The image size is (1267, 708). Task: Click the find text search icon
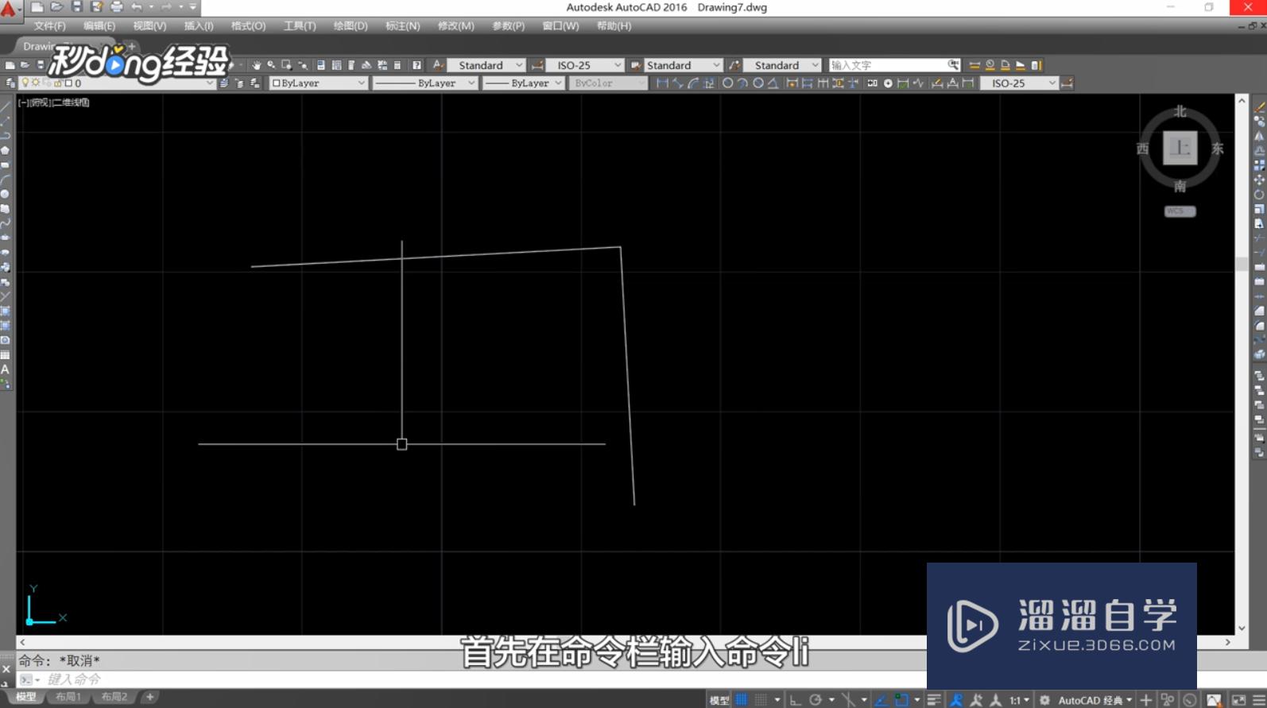953,65
